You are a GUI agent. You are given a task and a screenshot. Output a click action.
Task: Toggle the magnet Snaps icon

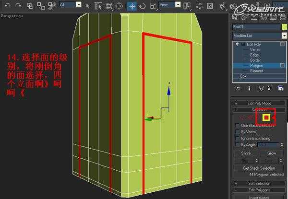coord(222,6)
